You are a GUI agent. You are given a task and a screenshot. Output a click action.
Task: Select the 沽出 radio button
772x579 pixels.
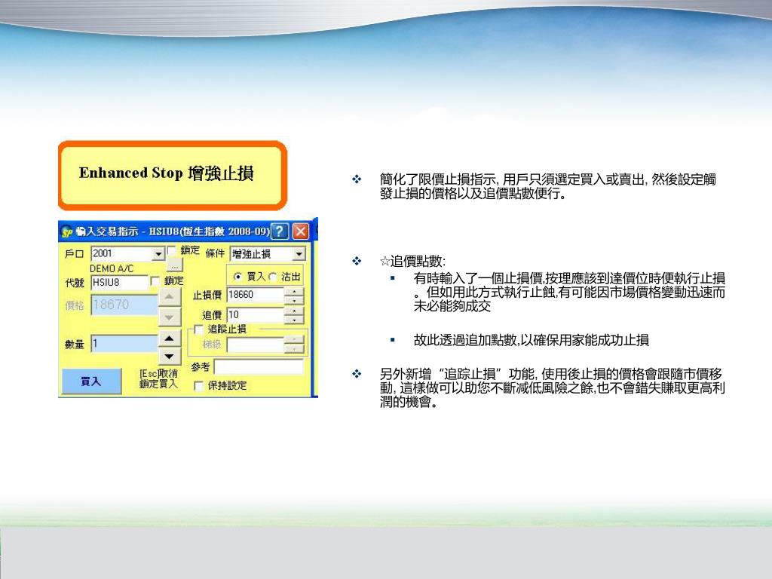(x=272, y=277)
